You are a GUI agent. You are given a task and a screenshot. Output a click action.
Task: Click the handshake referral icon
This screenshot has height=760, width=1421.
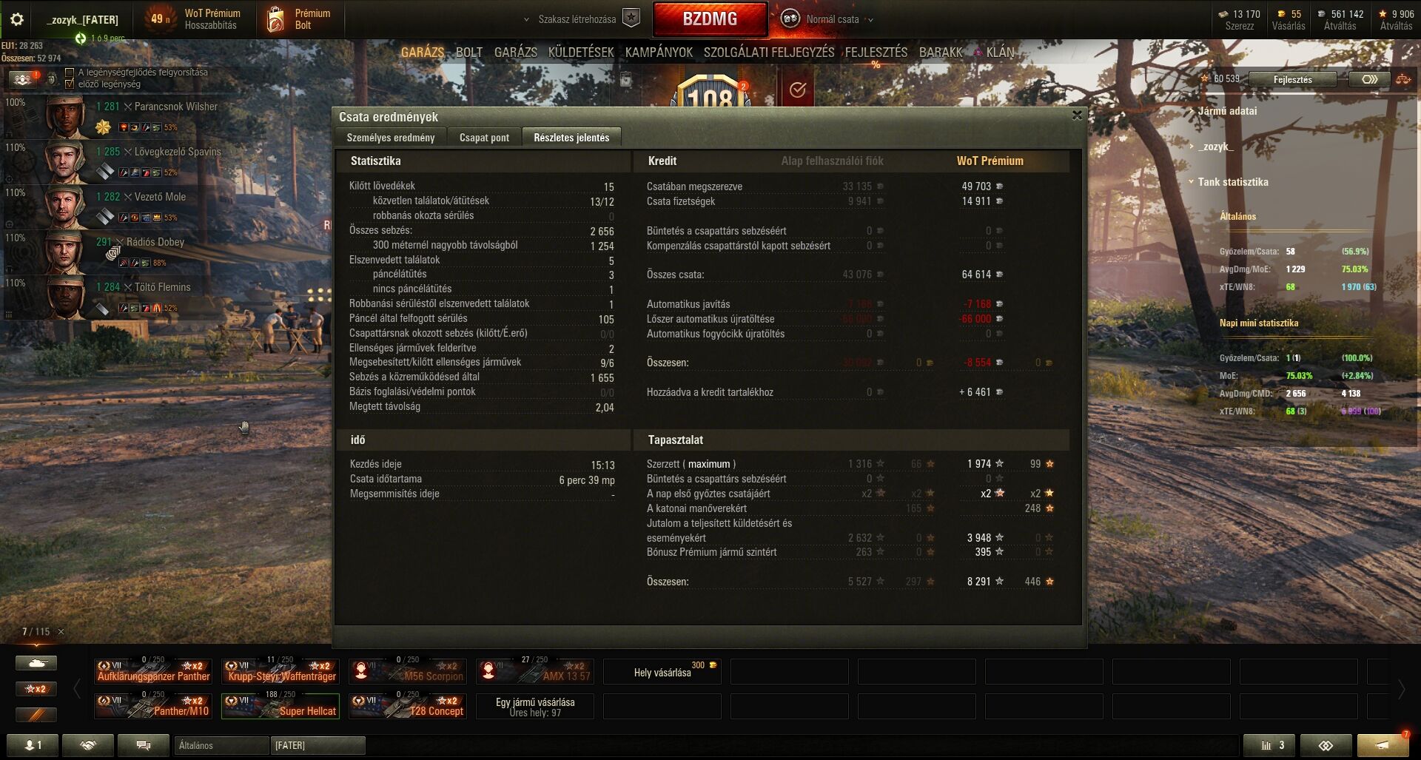[x=88, y=745]
